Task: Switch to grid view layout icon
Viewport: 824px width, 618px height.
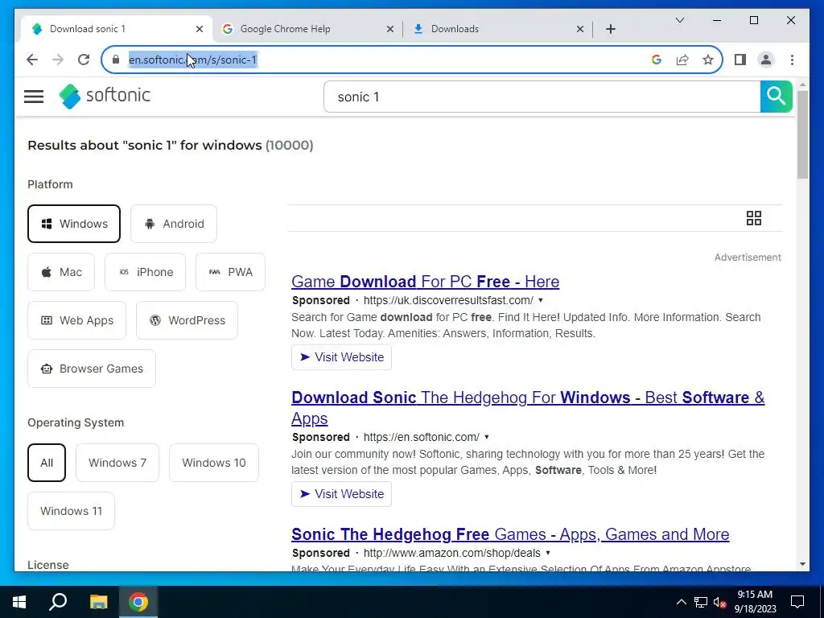Action: (753, 218)
